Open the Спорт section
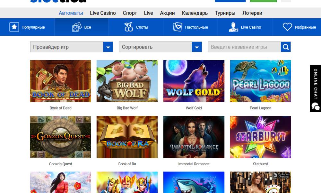The image size is (321, 193). tap(130, 13)
